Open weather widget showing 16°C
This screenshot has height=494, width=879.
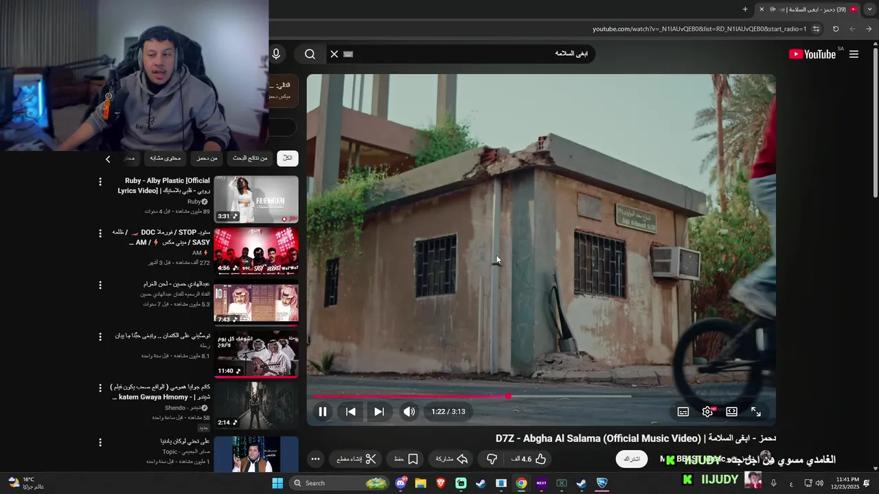(26, 483)
